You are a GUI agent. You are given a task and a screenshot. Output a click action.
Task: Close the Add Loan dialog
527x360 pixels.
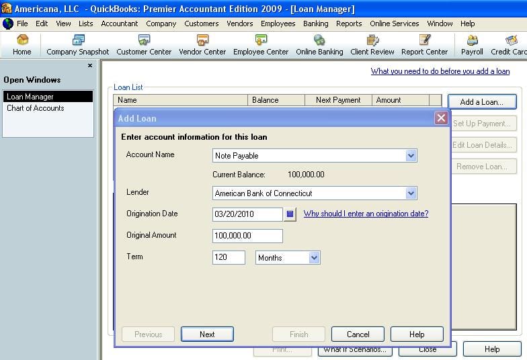click(x=441, y=118)
